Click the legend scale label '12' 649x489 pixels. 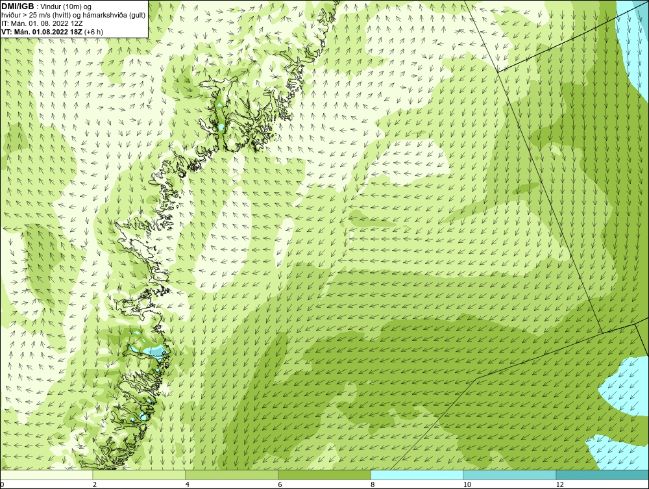pyautogui.click(x=560, y=484)
